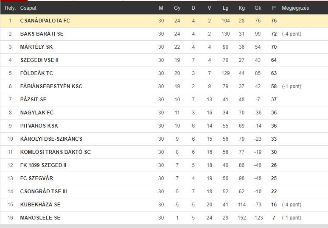328x228 pixels.
Task: Sort by the Gk goal difference header
Action: tap(258, 8)
